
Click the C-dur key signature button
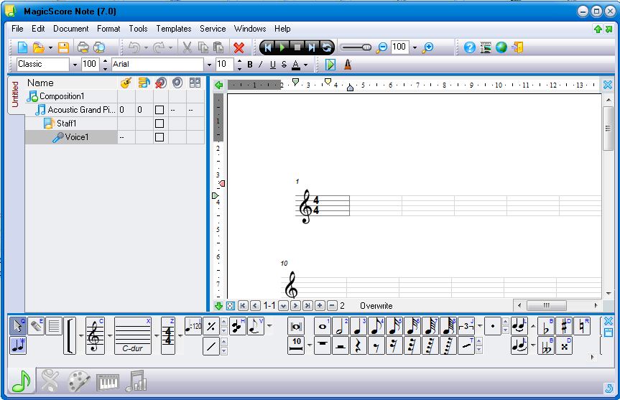[x=133, y=336]
